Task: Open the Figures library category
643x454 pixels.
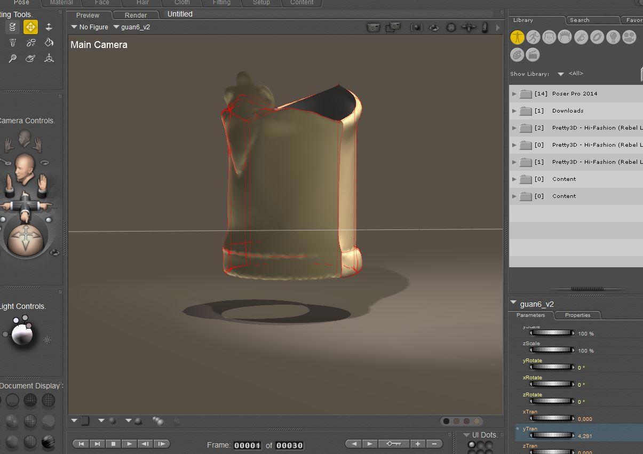Action: [517, 37]
